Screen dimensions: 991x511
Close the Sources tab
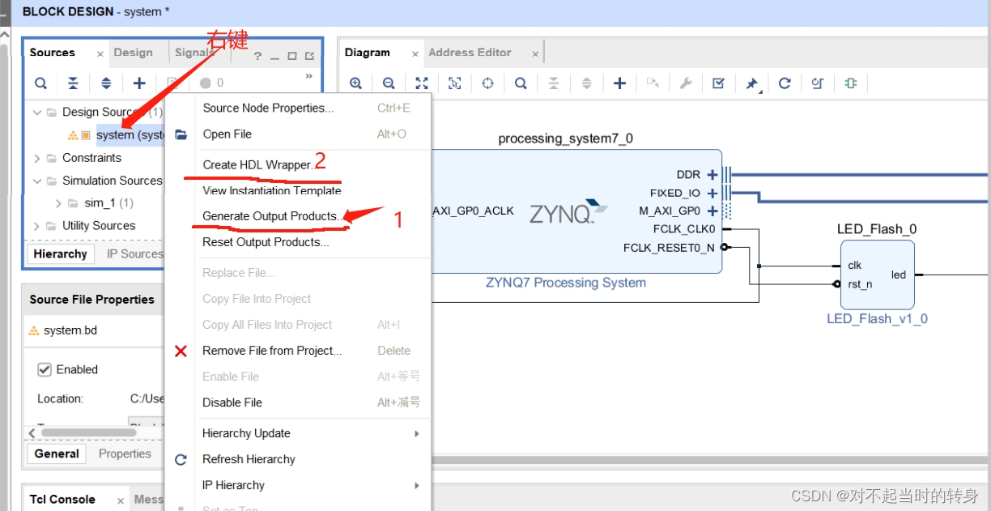(x=100, y=54)
